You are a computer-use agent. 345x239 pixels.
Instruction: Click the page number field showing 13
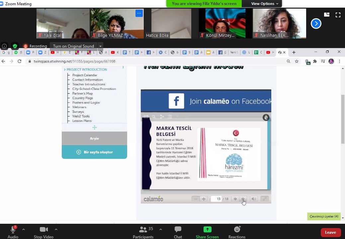(216, 199)
